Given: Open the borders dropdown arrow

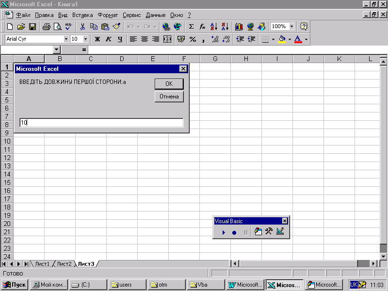Looking at the screenshot, I should (x=273, y=39).
